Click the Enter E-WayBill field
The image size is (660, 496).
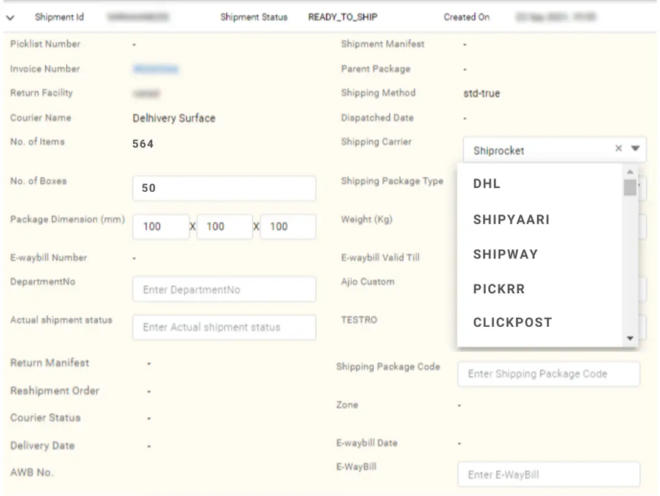coord(548,475)
